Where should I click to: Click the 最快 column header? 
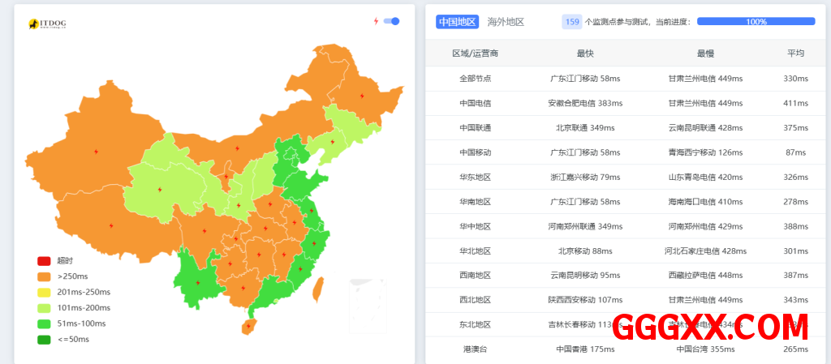(x=585, y=54)
